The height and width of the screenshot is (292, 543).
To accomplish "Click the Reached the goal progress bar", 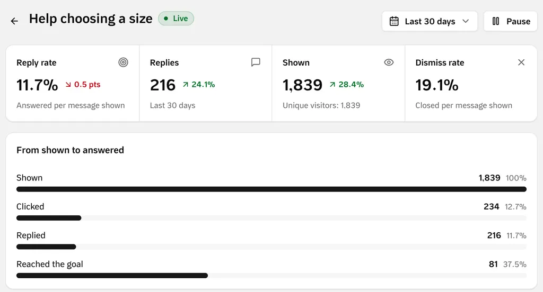I will pos(271,276).
